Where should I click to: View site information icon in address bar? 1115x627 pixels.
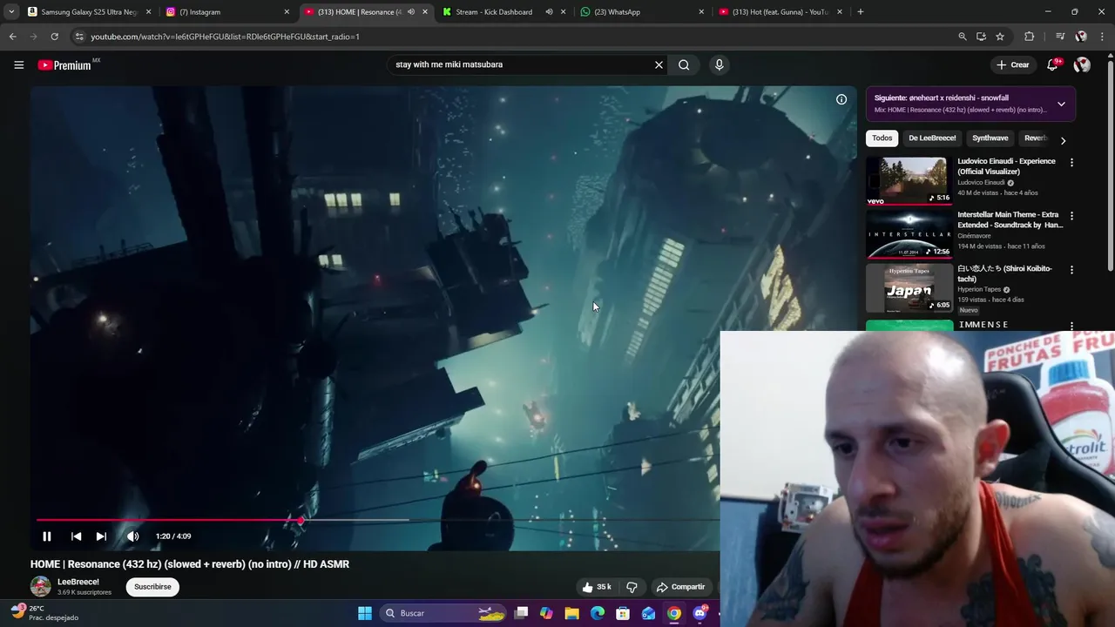78,37
